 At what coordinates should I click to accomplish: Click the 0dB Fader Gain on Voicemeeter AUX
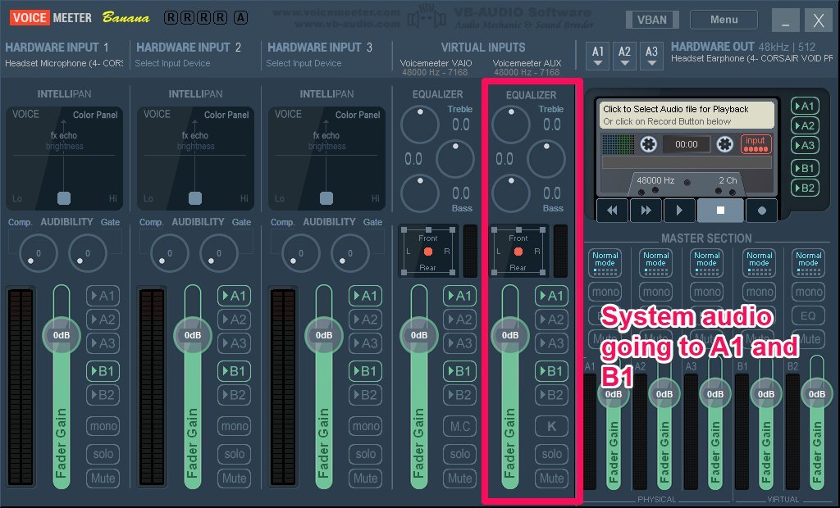coord(509,334)
